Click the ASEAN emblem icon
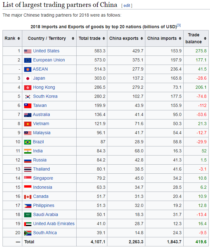The width and height of the screenshot is (210, 248). [28, 69]
